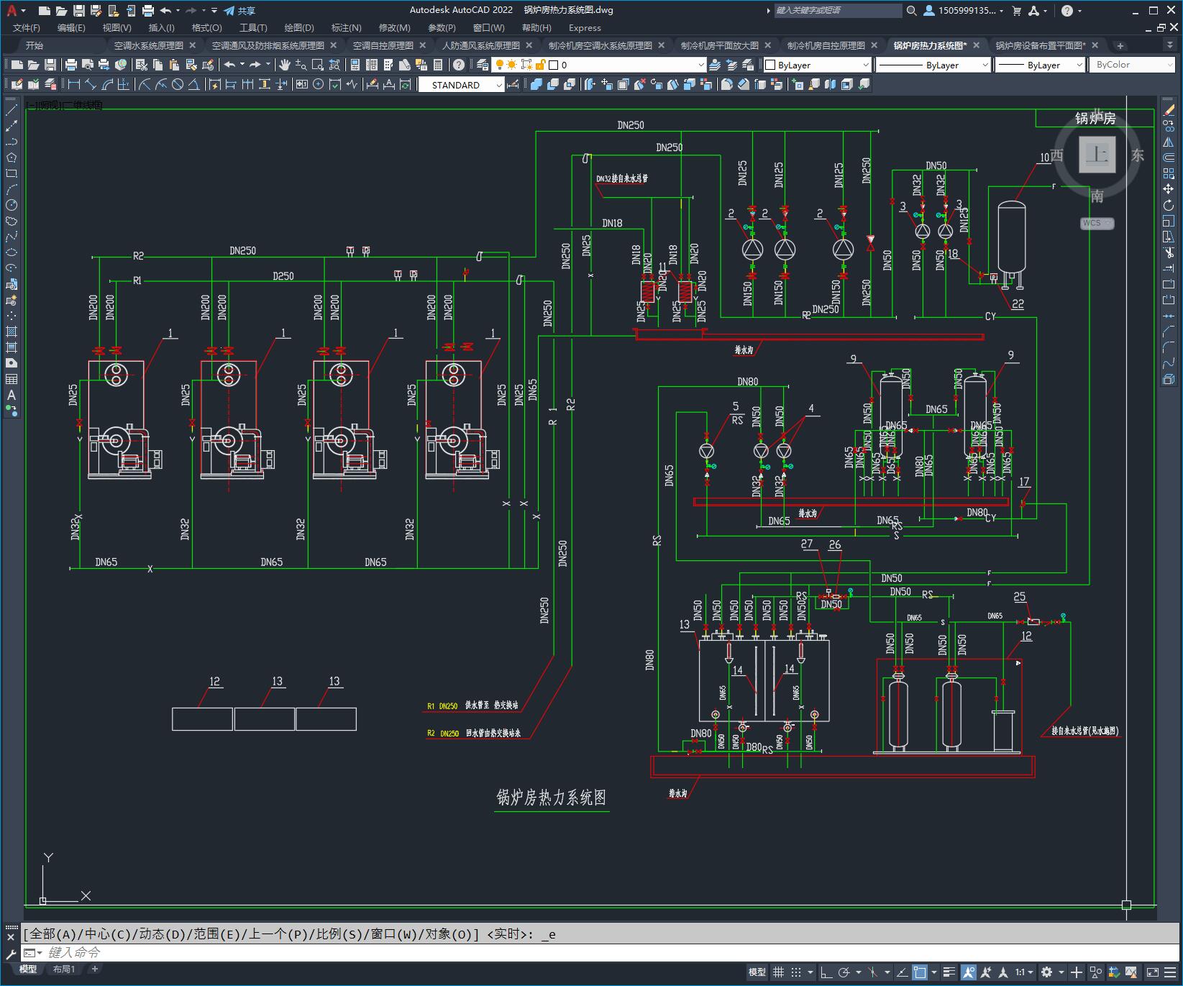Open the QuickCalc calculator icon
The width and height of the screenshot is (1183, 986).
tap(438, 65)
